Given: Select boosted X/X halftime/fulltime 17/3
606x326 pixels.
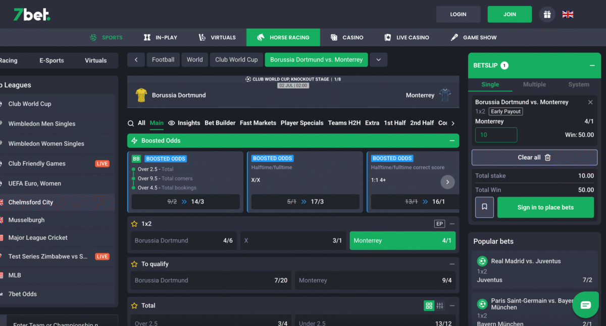Looking at the screenshot, I should [306, 202].
